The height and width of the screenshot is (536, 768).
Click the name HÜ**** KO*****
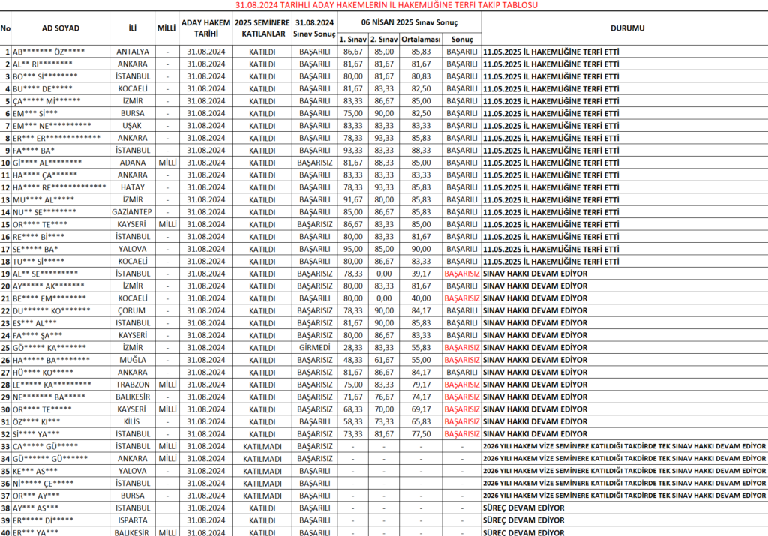click(x=43, y=373)
